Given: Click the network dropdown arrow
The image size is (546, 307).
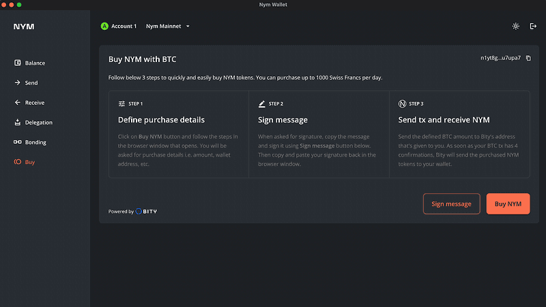Looking at the screenshot, I should point(188,26).
